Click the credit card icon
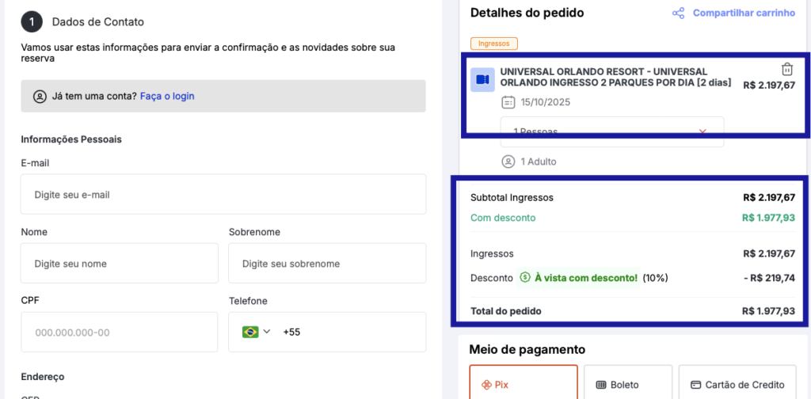The height and width of the screenshot is (399, 811). [x=695, y=385]
